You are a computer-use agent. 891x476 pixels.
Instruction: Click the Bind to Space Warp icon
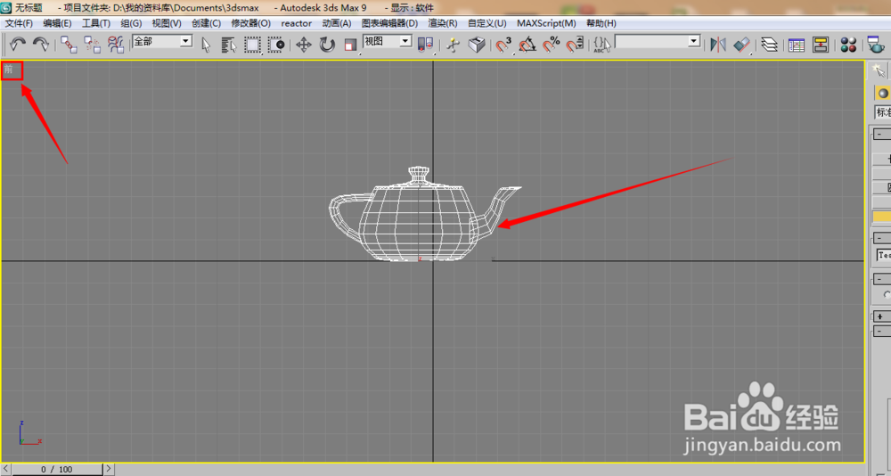116,45
